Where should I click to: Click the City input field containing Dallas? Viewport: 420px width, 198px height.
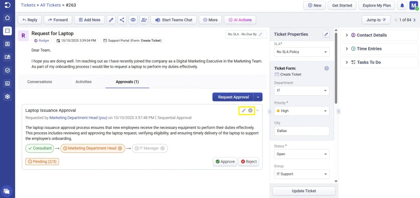(x=301, y=131)
